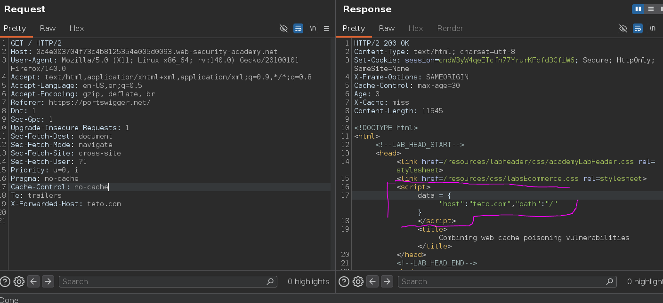663x303 pixels.
Task: Click the Sec-Fetch-Site: cross-site line
Action: pyautogui.click(x=66, y=153)
